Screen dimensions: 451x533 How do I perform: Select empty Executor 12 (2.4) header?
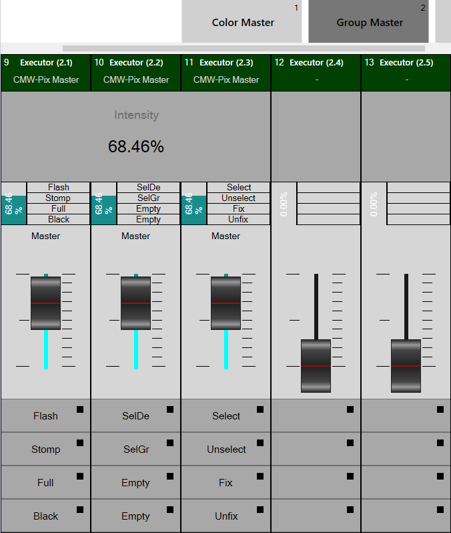point(316,71)
